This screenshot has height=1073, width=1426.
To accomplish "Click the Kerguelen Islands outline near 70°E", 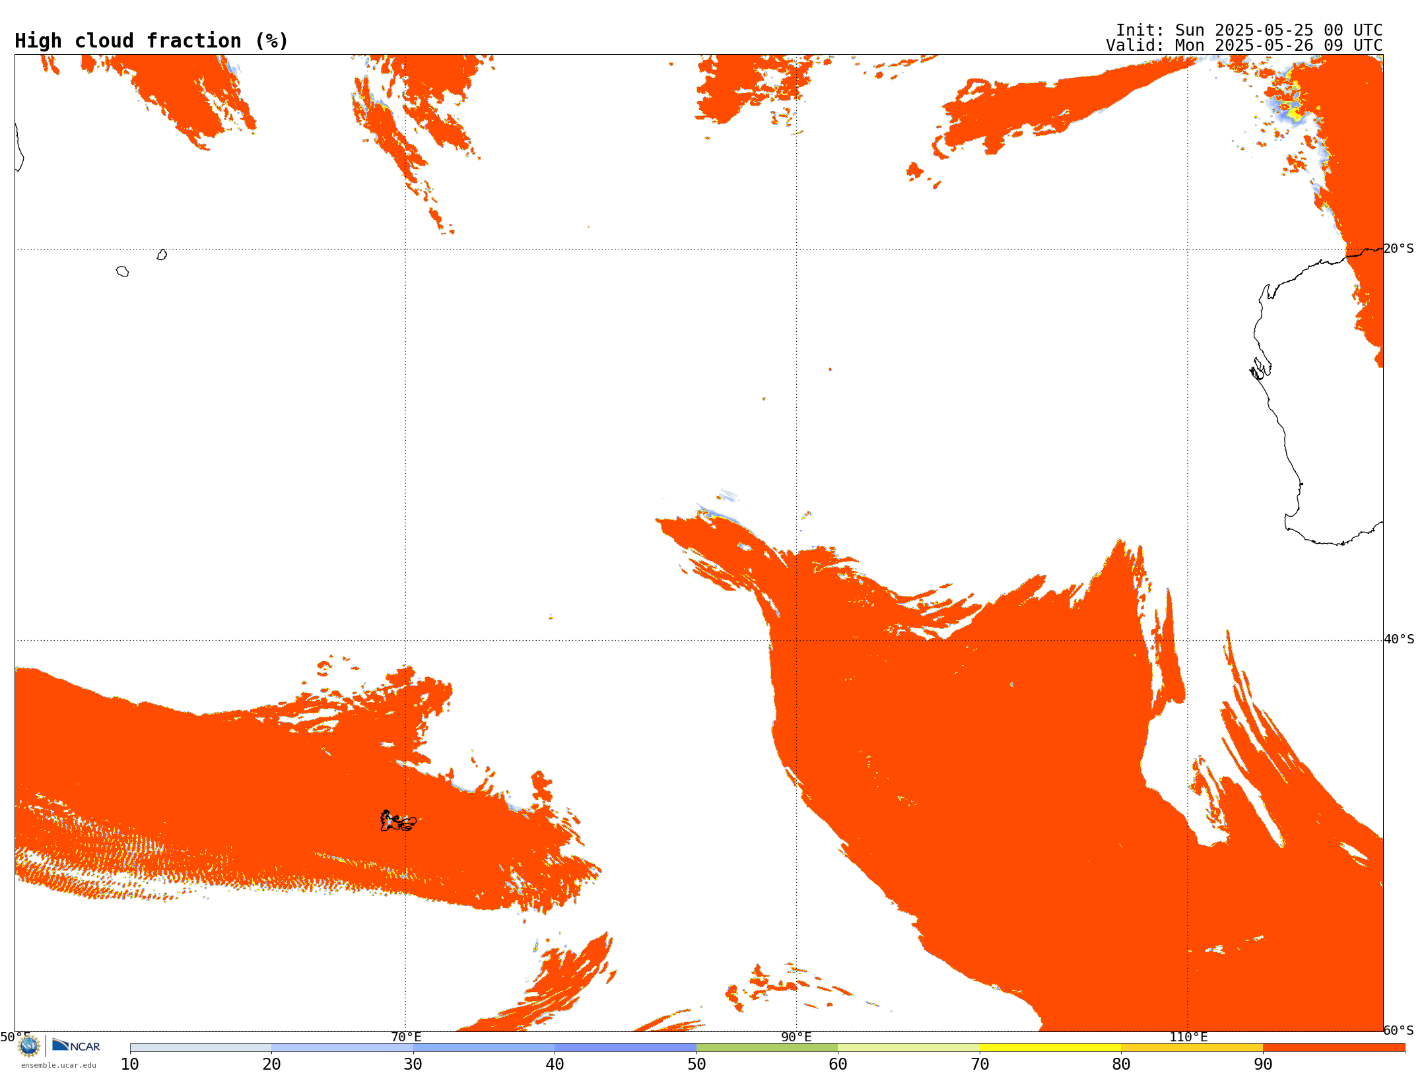I will pyautogui.click(x=398, y=821).
